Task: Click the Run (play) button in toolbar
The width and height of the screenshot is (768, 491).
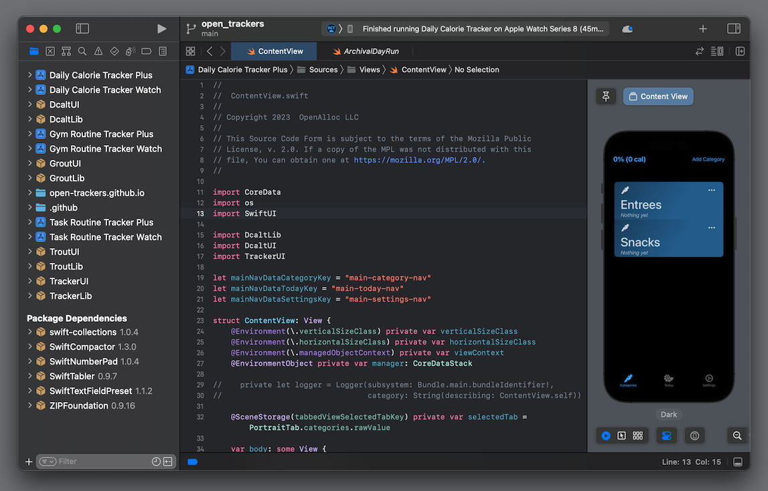Action: (161, 29)
